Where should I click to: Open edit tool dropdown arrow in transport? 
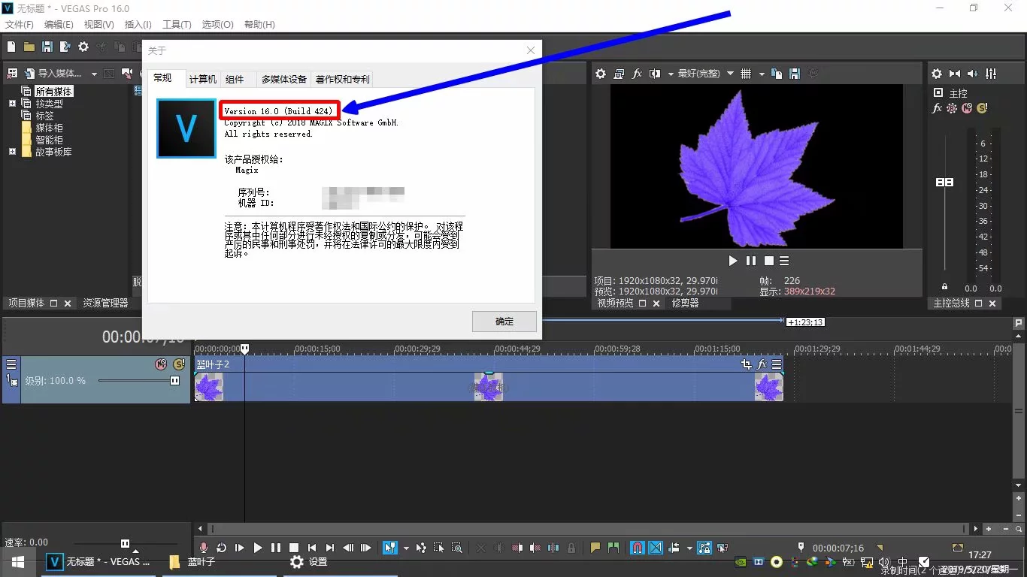tap(406, 548)
